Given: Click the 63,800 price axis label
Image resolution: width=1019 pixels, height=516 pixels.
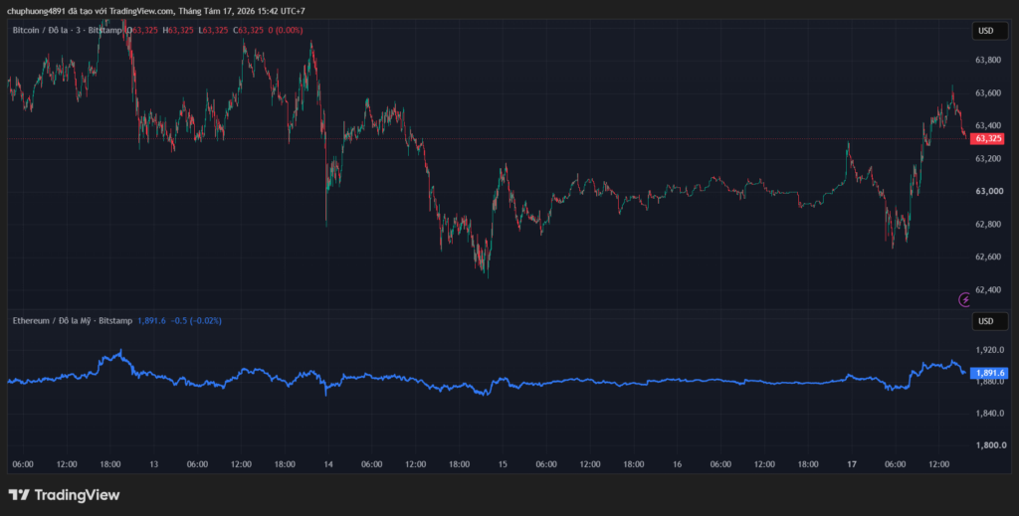Looking at the screenshot, I should [988, 61].
